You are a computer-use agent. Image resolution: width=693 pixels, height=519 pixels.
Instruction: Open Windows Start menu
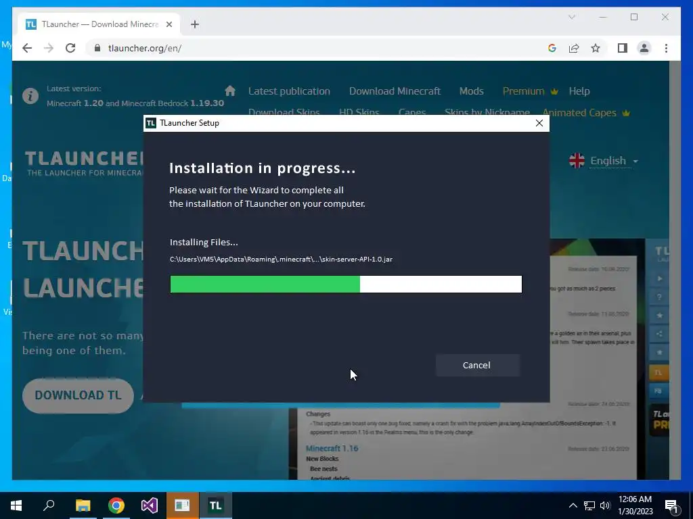pyautogui.click(x=16, y=505)
